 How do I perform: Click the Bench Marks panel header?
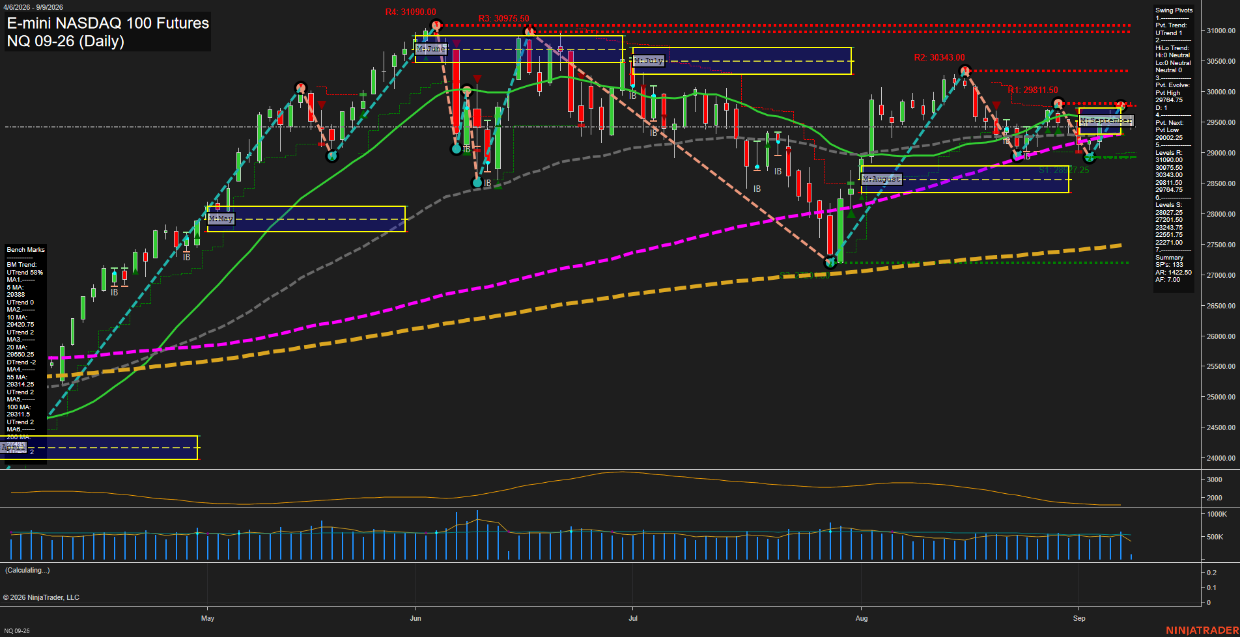[x=26, y=250]
